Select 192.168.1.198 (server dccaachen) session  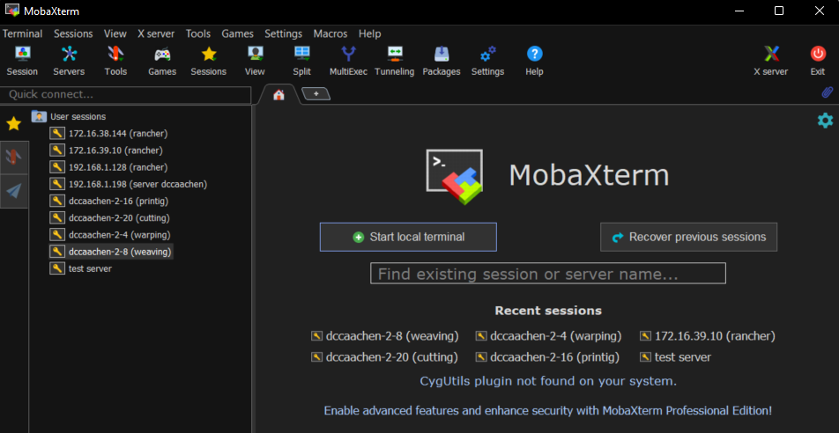pos(137,184)
